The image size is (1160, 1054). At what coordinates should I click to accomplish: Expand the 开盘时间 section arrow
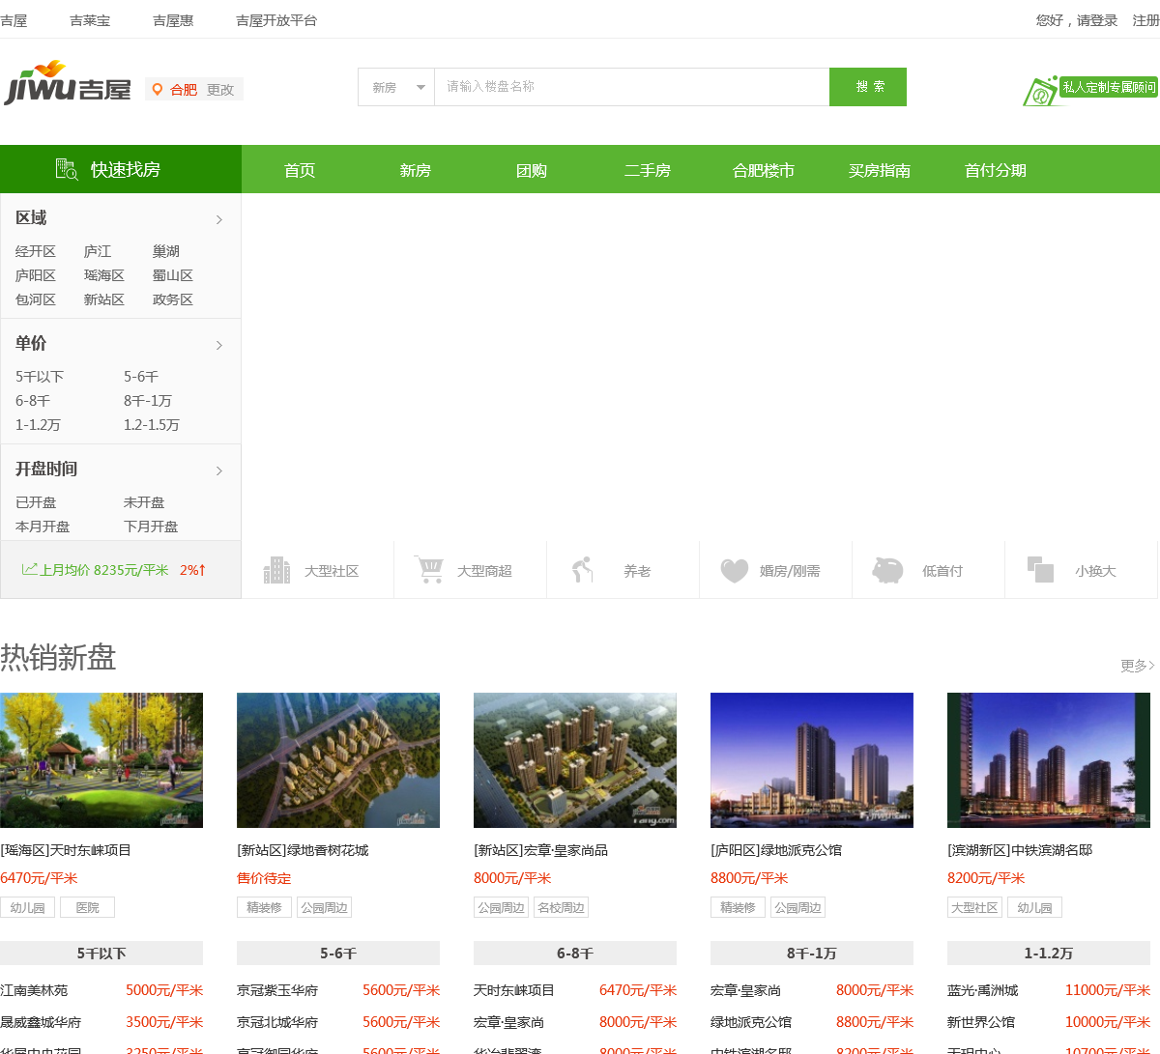coord(219,470)
